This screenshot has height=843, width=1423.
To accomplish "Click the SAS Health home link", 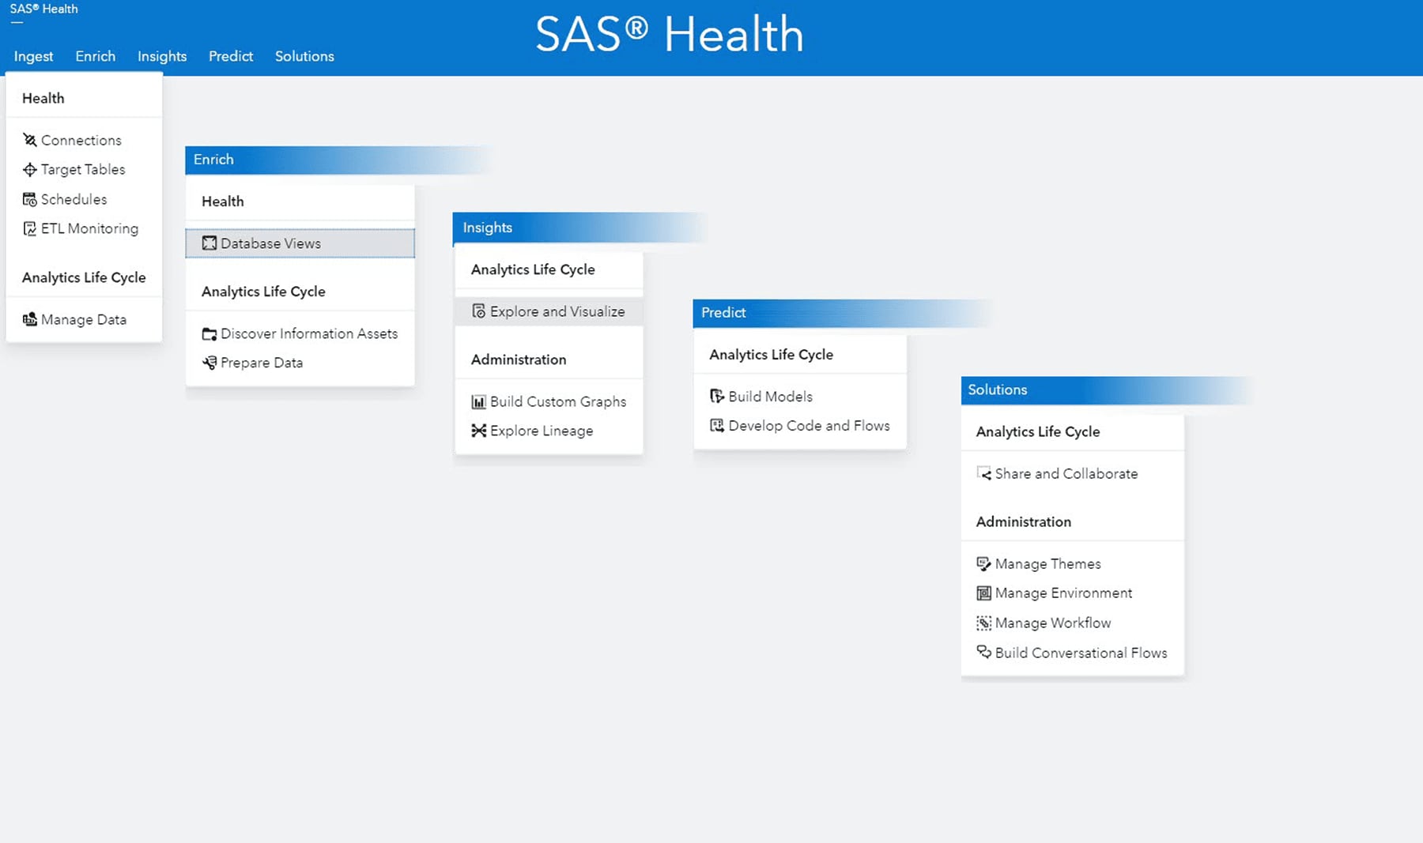I will click(44, 9).
